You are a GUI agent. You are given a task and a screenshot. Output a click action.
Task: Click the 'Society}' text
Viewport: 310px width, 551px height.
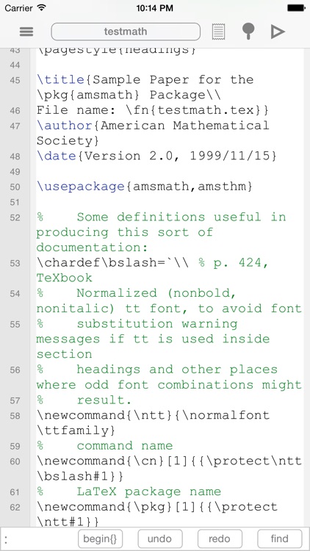(x=68, y=140)
